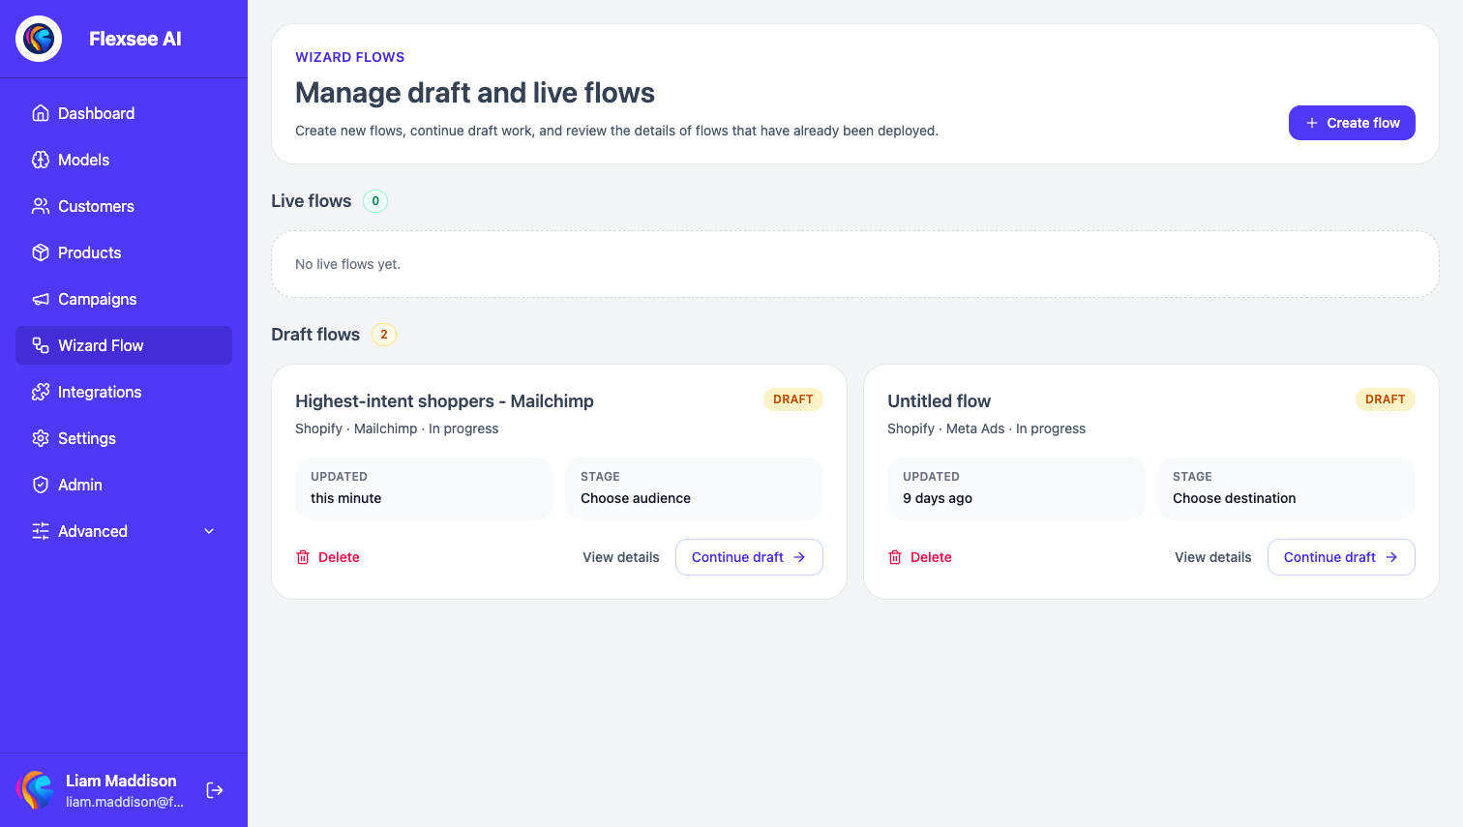The width and height of the screenshot is (1463, 827).
Task: Click the Models brain icon
Action: coord(41,160)
